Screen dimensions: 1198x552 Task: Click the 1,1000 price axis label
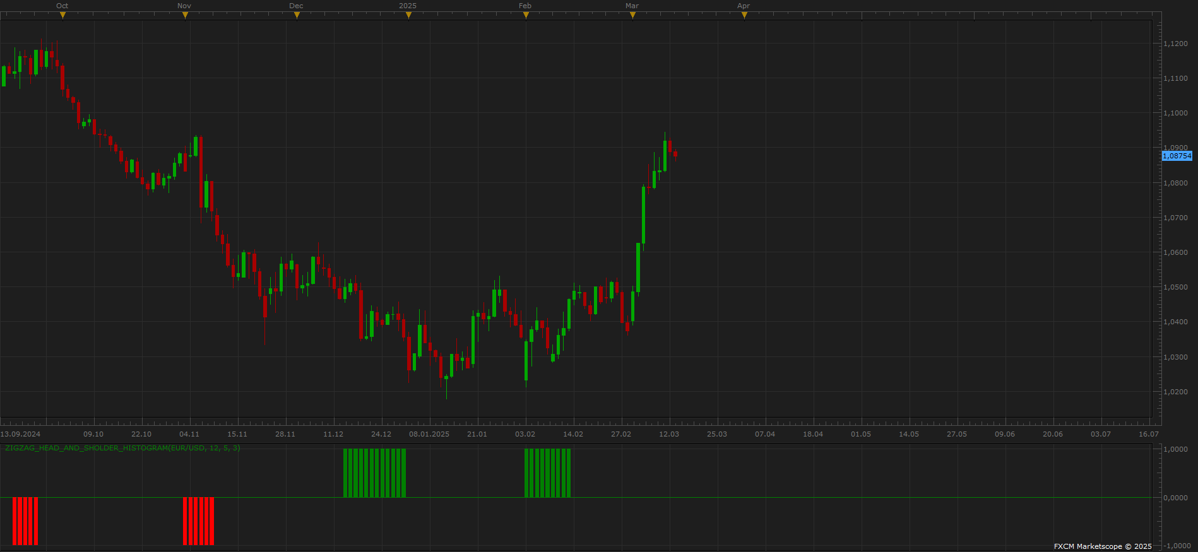(x=1175, y=113)
